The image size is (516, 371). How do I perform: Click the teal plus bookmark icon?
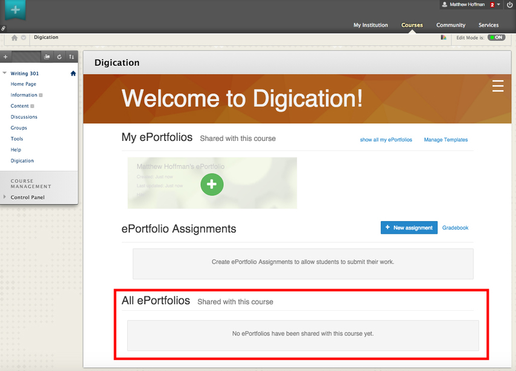(x=15, y=10)
